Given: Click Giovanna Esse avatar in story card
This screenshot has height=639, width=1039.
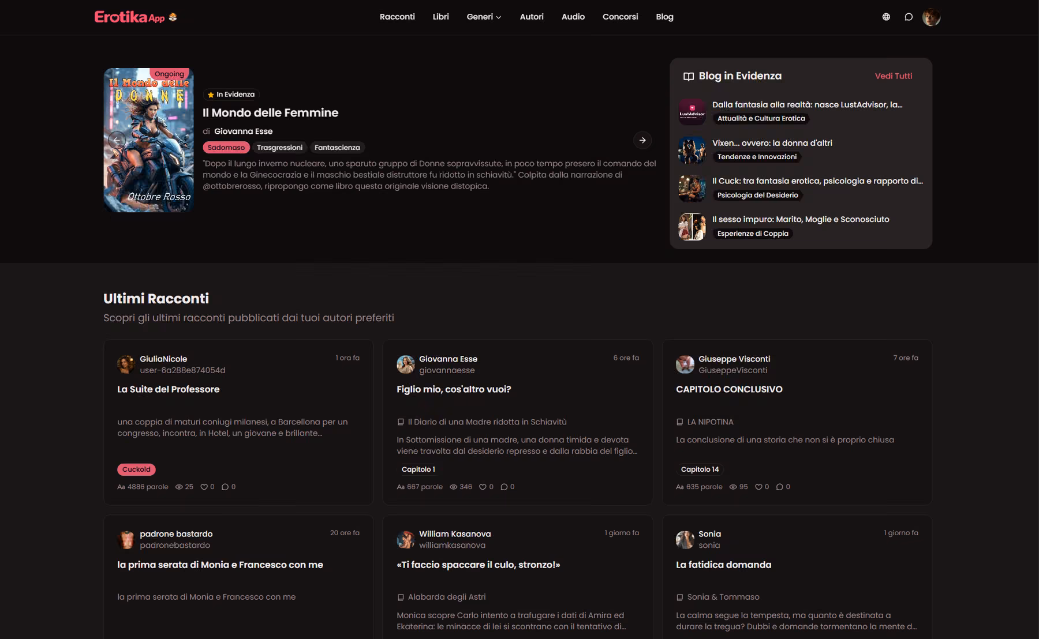Looking at the screenshot, I should click(406, 364).
